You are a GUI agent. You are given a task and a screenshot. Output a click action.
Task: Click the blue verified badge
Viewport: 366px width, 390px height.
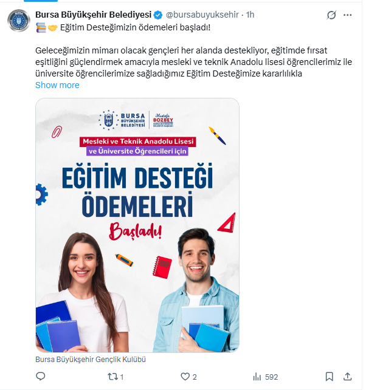pos(158,15)
